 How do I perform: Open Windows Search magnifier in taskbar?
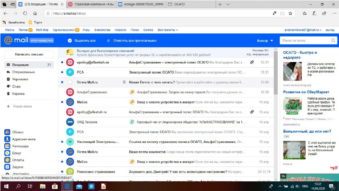19,186
